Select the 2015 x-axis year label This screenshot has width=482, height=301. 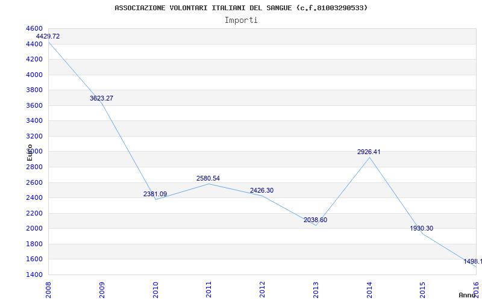click(423, 290)
